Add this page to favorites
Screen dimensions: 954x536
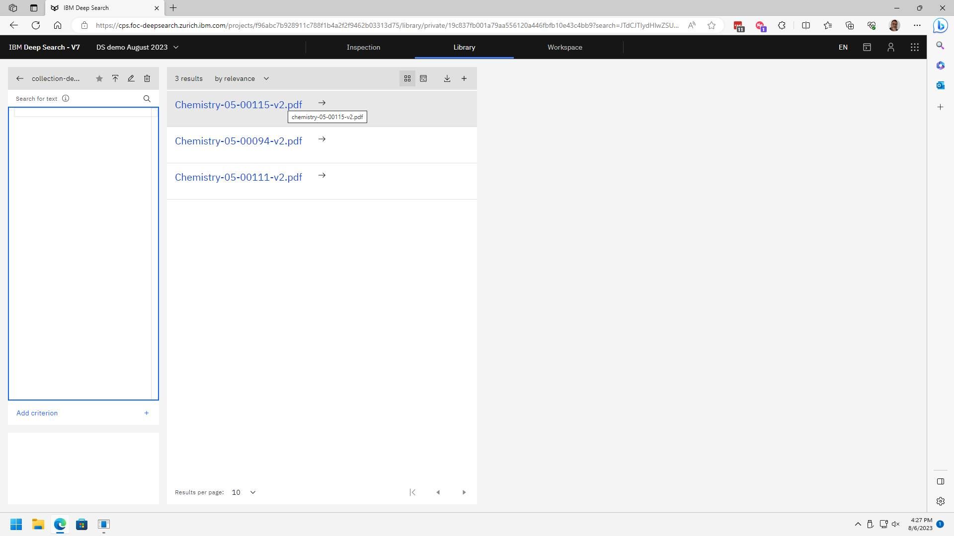[712, 25]
